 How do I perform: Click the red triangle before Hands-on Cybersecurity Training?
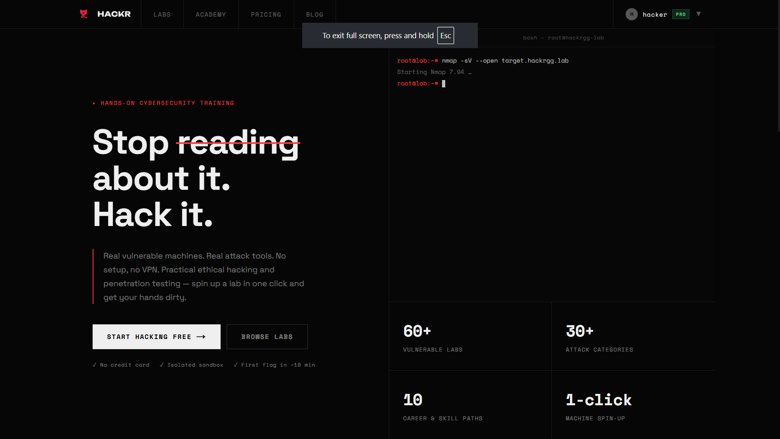point(94,103)
